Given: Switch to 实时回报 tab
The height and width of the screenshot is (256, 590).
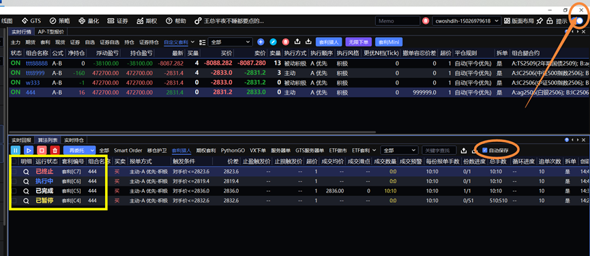Looking at the screenshot, I should click(x=21, y=140).
